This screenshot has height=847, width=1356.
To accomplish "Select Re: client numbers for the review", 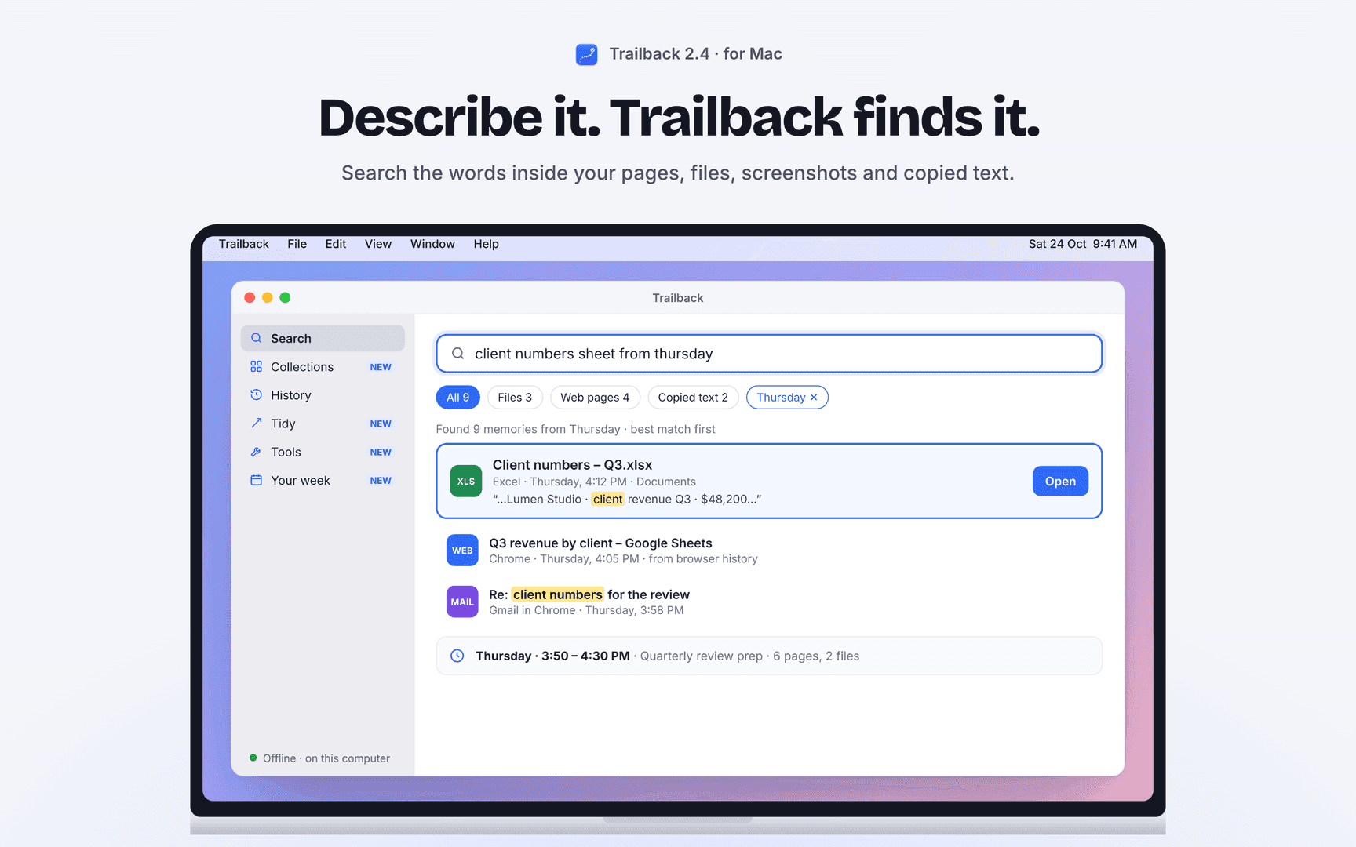I will [x=769, y=602].
